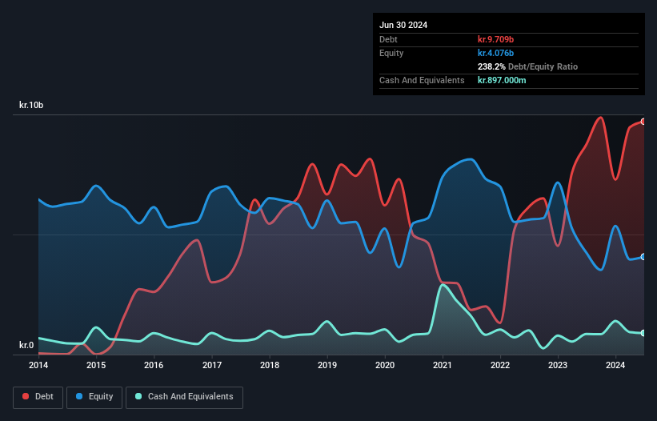Viewport: 657px width, 421px height.
Task: Click the 2017 x-axis label
Action: pos(212,365)
